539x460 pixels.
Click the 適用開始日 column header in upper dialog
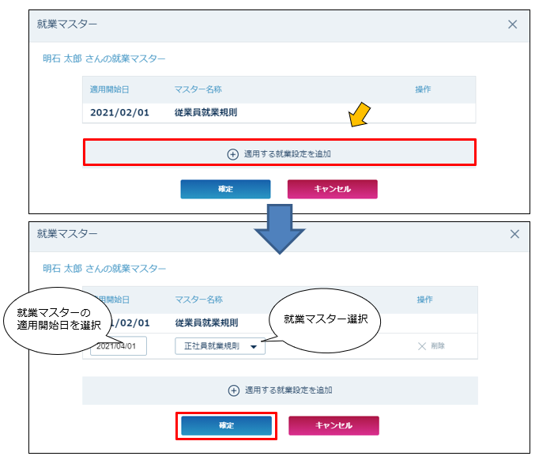tap(109, 89)
